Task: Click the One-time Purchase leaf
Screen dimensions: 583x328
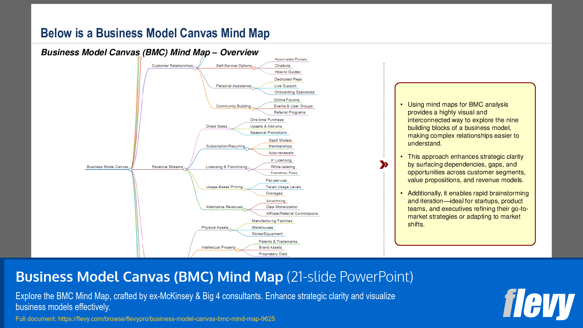Action: [267, 120]
